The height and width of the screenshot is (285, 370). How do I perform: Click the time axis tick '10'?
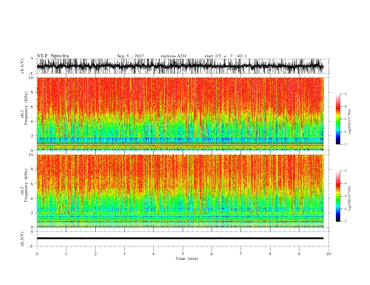(x=328, y=254)
